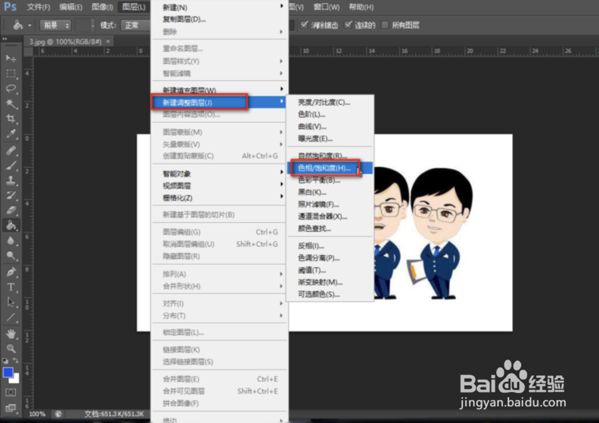The height and width of the screenshot is (423, 599).
Task: Select the Clone Stamp tool
Action: click(x=11, y=180)
